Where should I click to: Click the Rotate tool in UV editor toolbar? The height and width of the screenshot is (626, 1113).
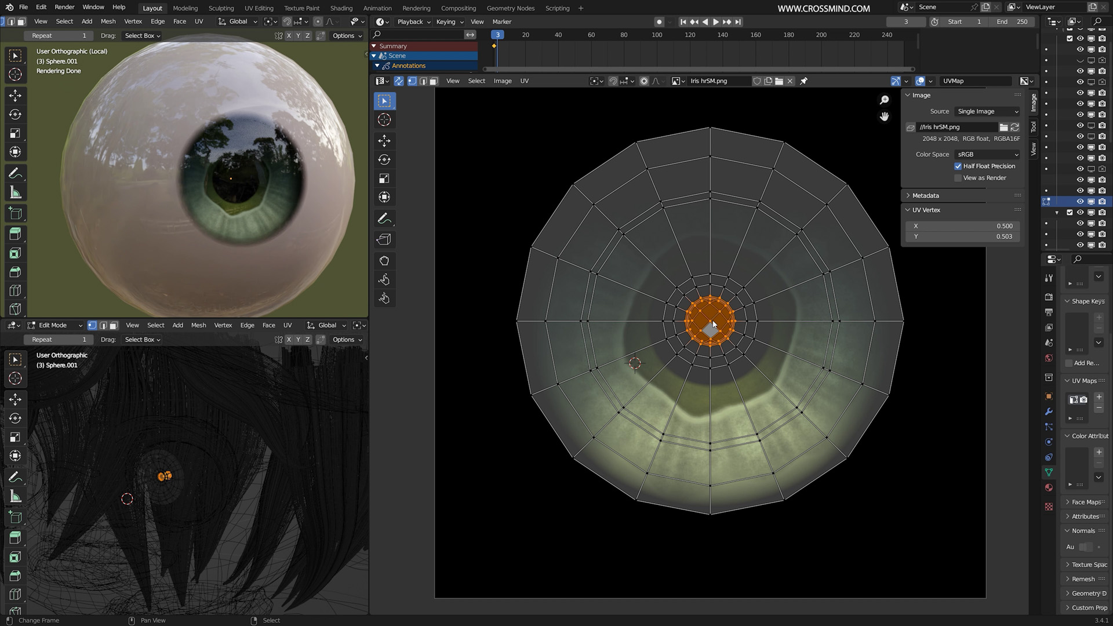384,159
